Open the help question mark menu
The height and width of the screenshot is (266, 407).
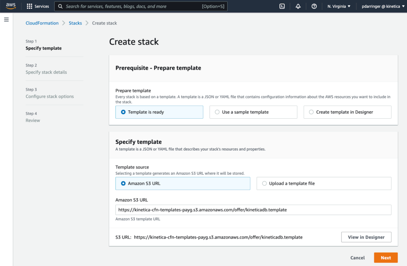click(x=314, y=6)
